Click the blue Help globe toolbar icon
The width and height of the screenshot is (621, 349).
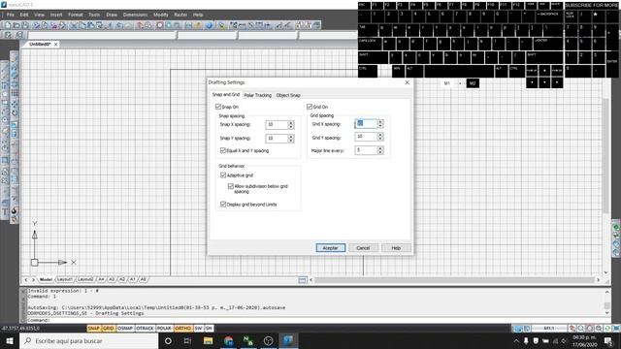209,25
